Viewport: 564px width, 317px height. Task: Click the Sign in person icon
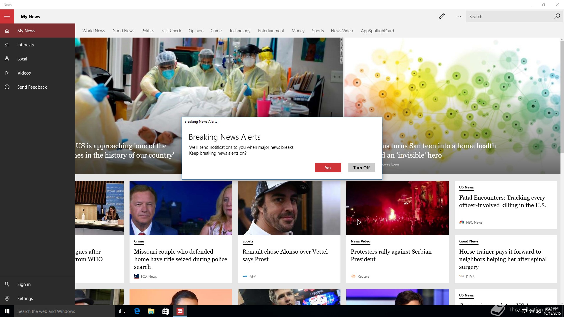tap(7, 284)
